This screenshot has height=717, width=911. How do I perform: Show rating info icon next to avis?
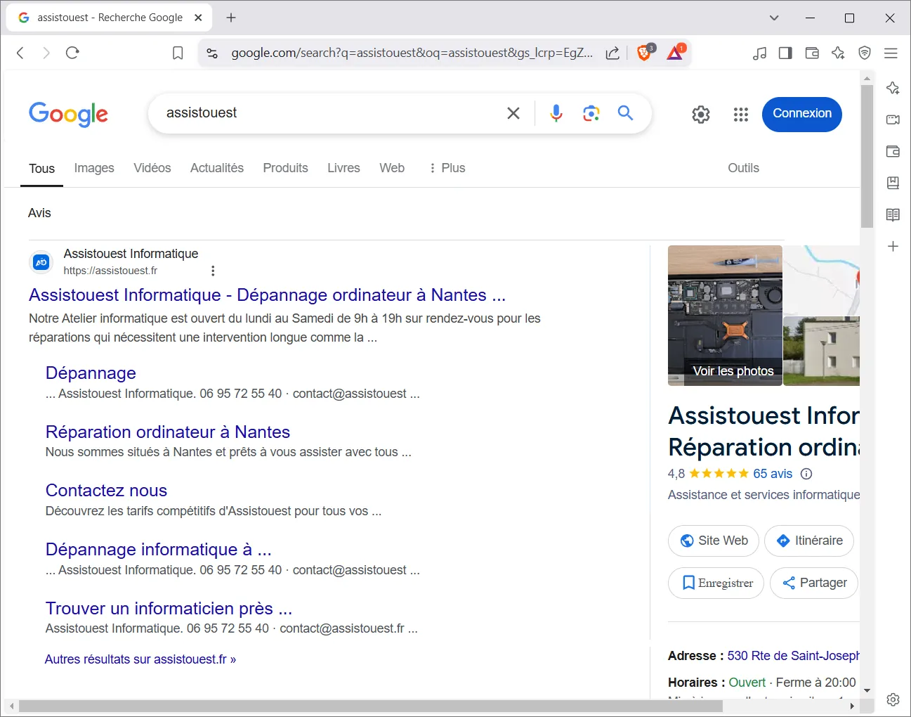click(806, 474)
